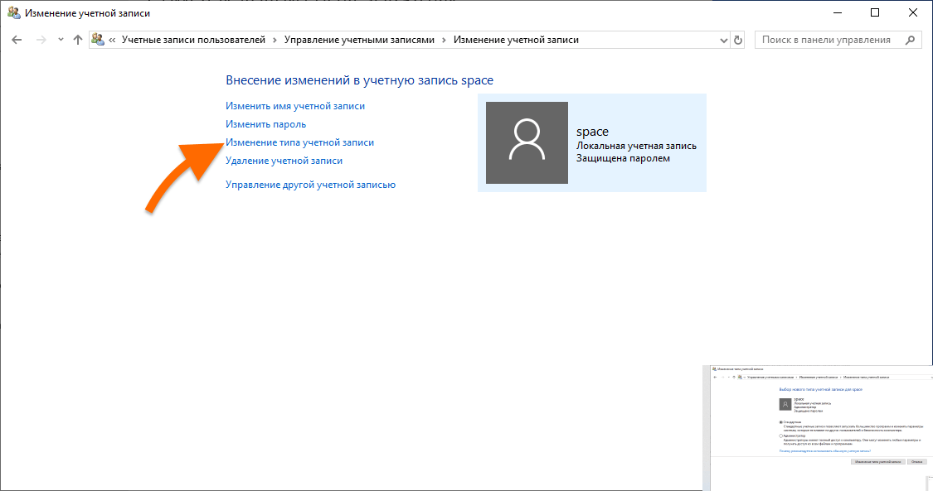Image resolution: width=933 pixels, height=491 pixels.
Task: Expand the address bar history dropdown
Action: click(723, 41)
